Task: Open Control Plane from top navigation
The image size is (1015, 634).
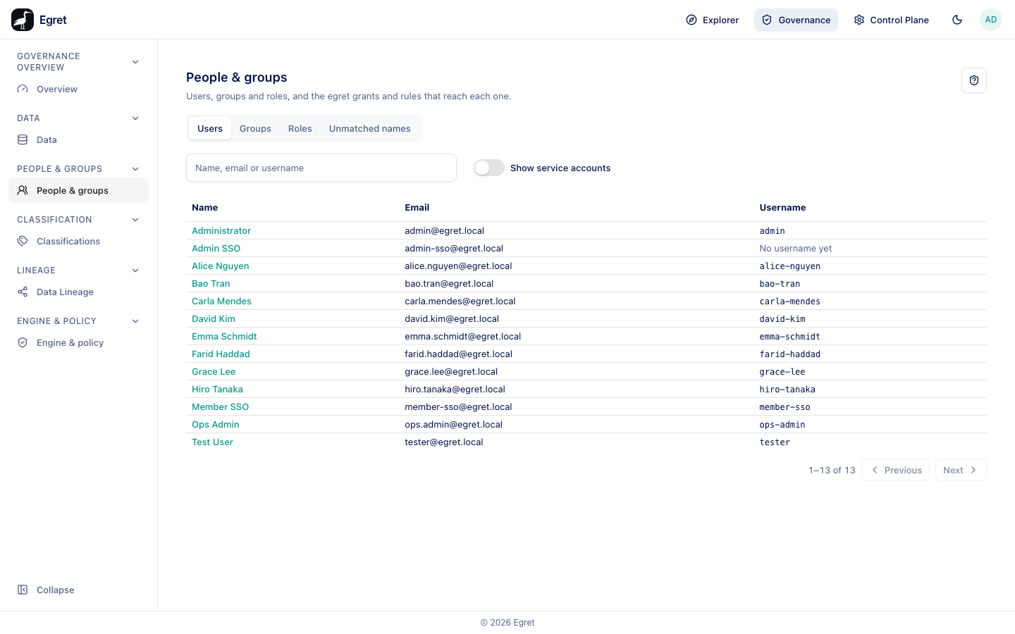Action: click(892, 20)
